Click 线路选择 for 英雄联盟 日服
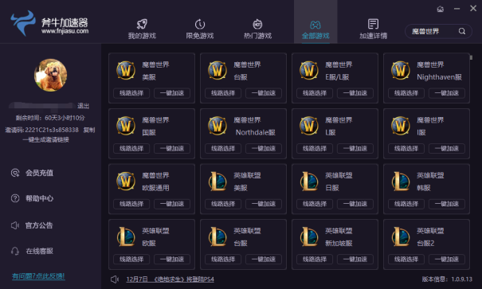The width and height of the screenshot is (482, 289). coord(315,204)
